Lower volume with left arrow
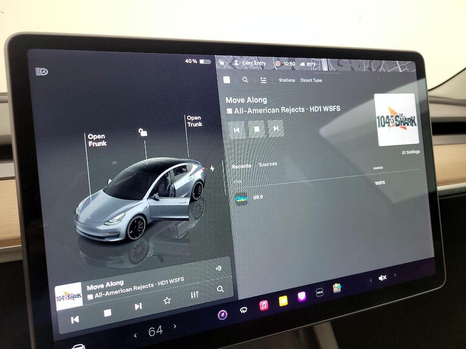This screenshot has height=349, width=466. (370, 280)
